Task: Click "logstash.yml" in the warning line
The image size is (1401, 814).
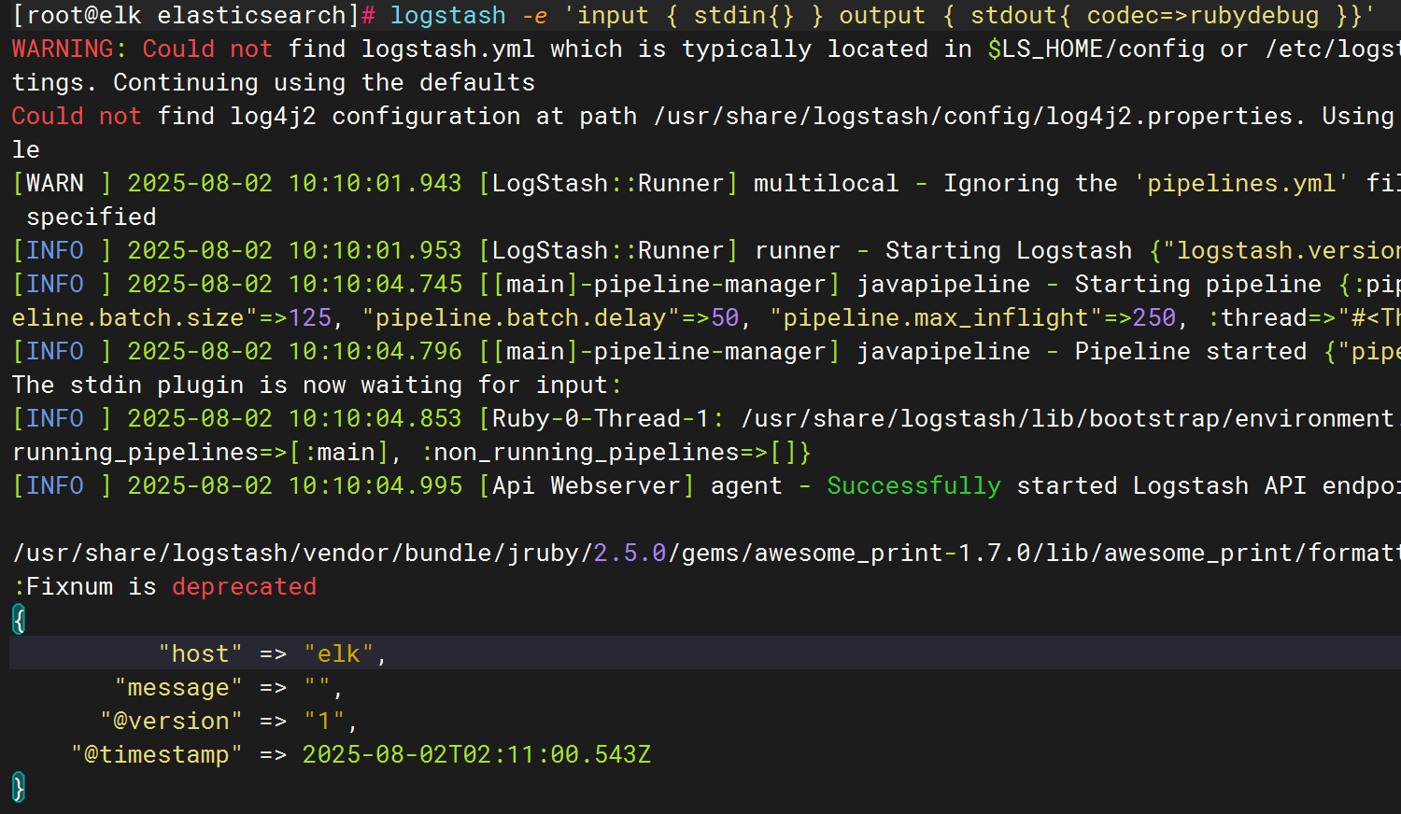Action: 448,49
